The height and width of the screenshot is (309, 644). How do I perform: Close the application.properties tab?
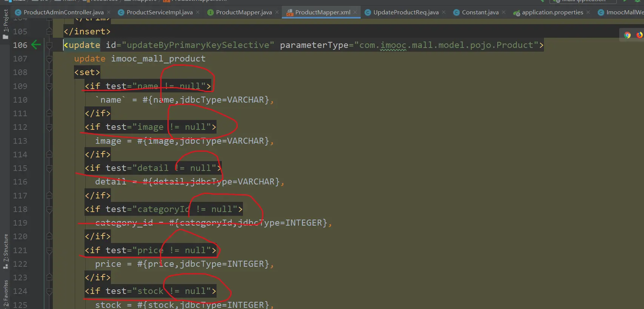588,12
